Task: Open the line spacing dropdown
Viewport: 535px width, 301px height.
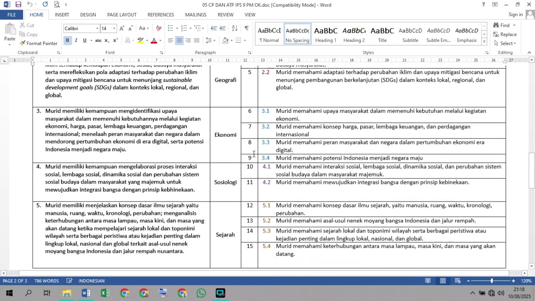Action: [211, 41]
